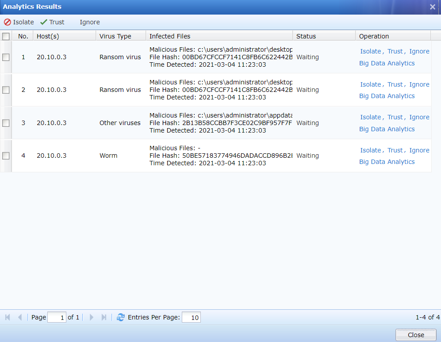Go to the first page icon
The height and width of the screenshot is (342, 441).
coord(8,317)
